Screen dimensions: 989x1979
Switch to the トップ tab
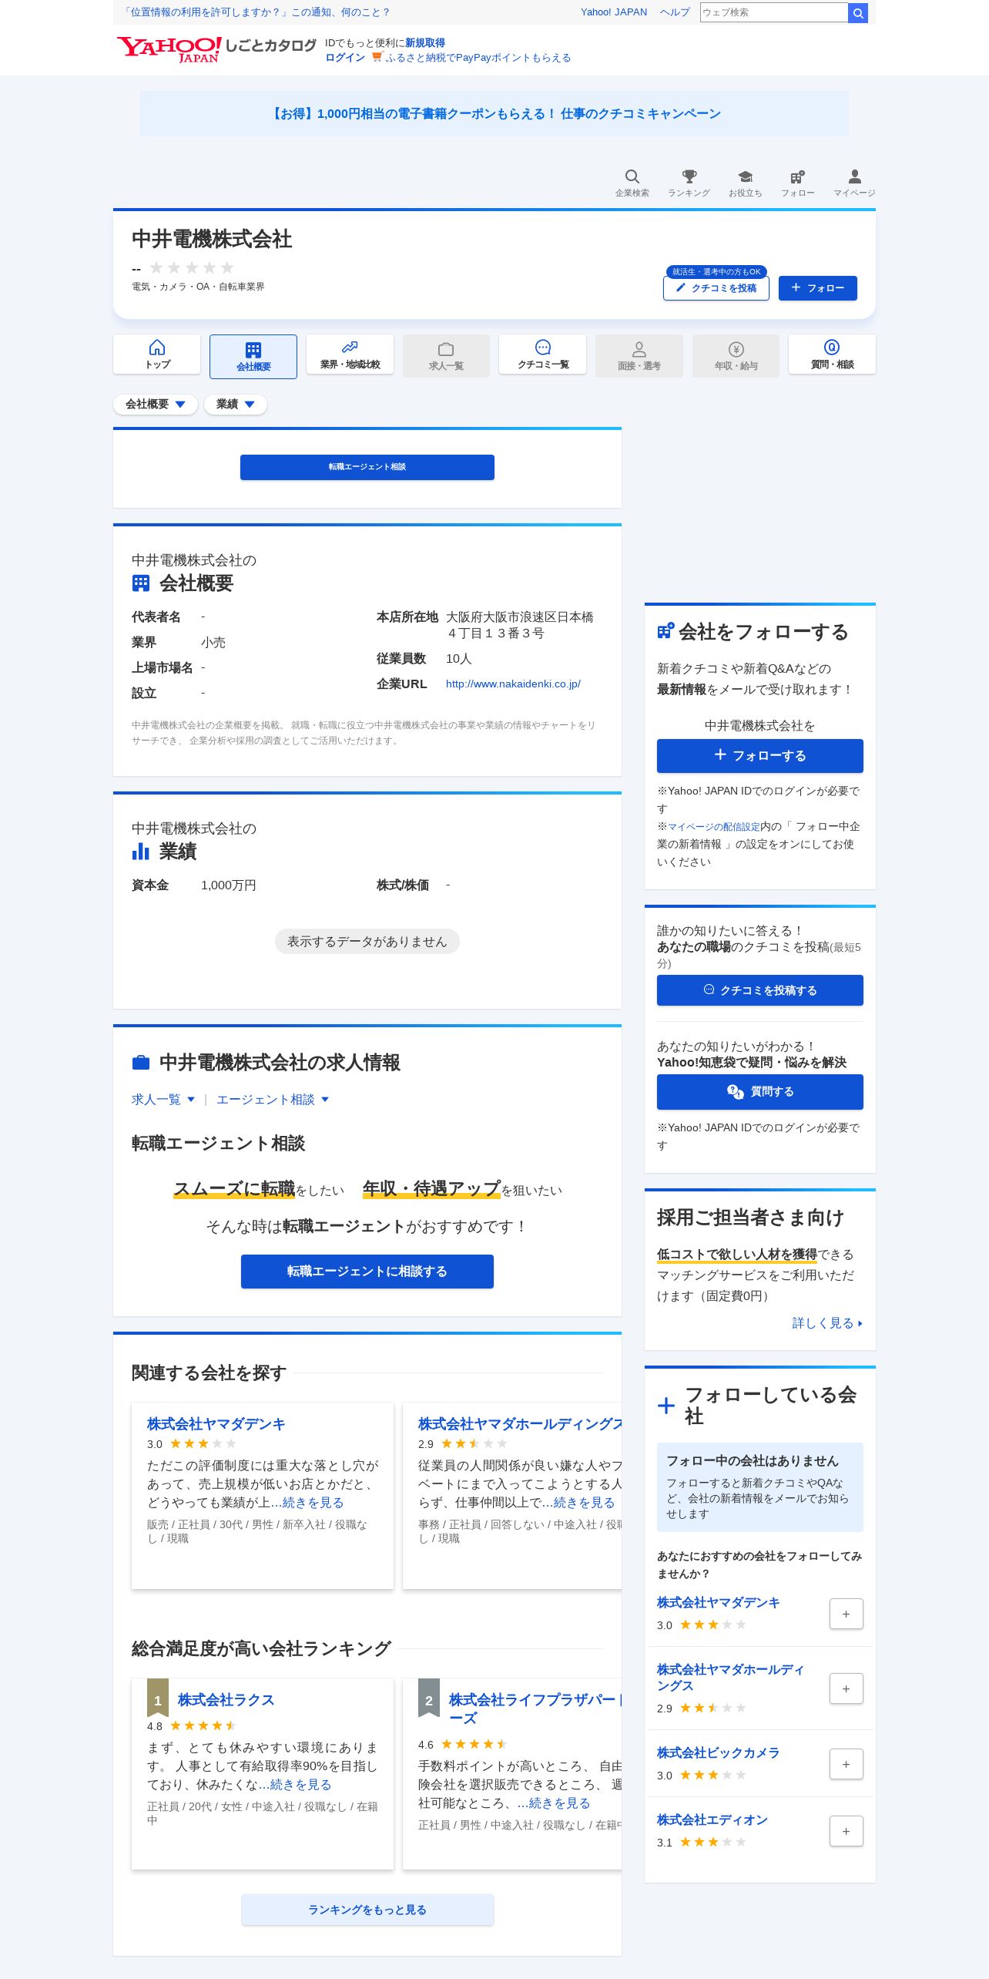click(157, 354)
